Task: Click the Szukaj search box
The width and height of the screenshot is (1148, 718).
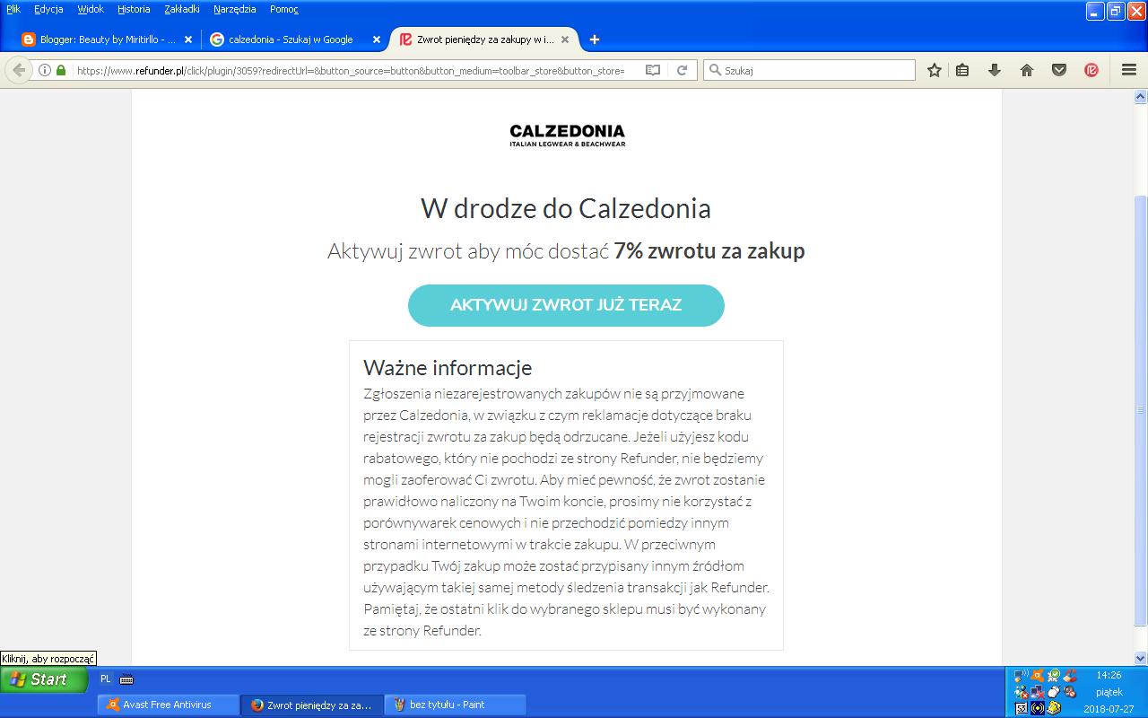Action: pyautogui.click(x=810, y=70)
